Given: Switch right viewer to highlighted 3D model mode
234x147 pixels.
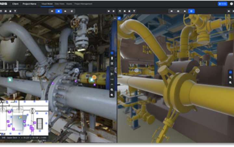Looking at the screenshot, I should coord(191,11).
